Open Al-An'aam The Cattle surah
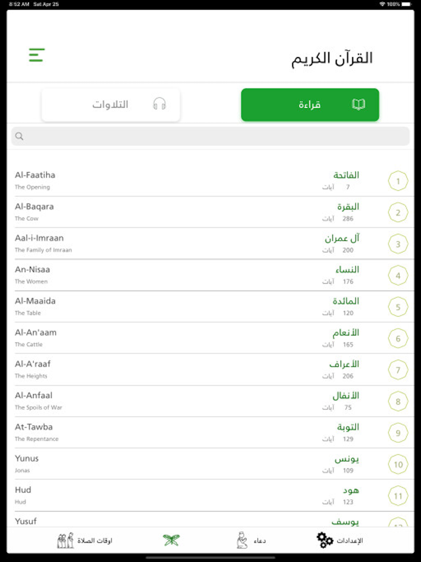Image resolution: width=421 pixels, height=562 pixels. pos(210,338)
